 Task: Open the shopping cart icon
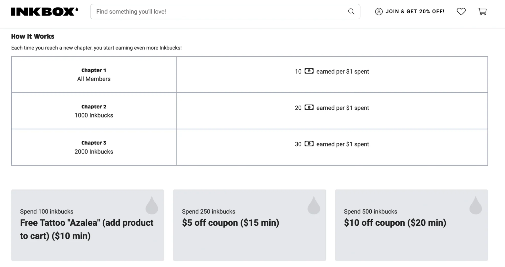point(483,11)
